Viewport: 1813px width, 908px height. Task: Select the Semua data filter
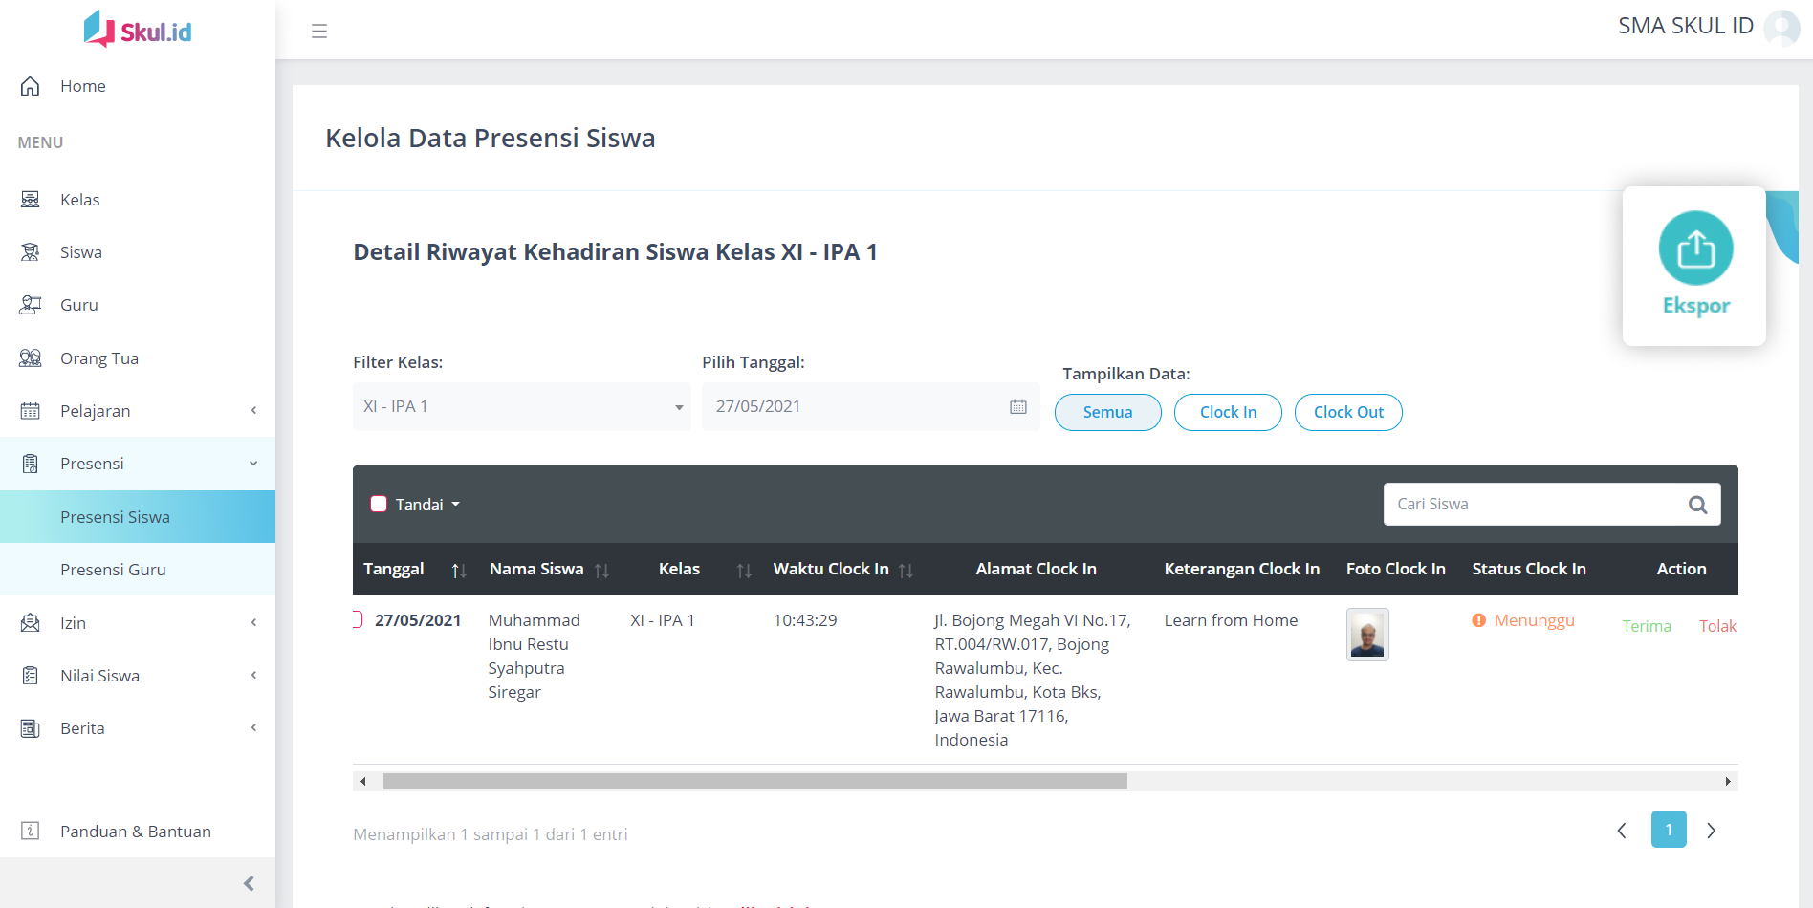pos(1107,413)
